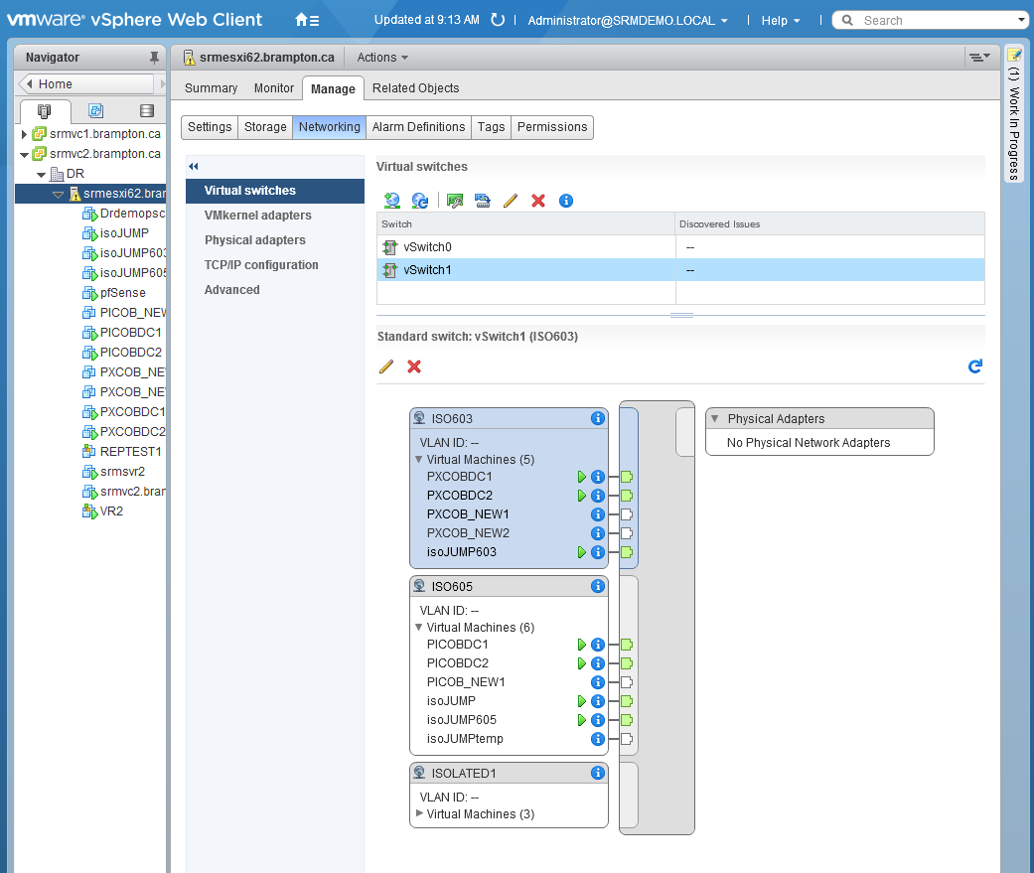
Task: Remove the selected virtual switch from the toolbar
Action: tap(538, 201)
